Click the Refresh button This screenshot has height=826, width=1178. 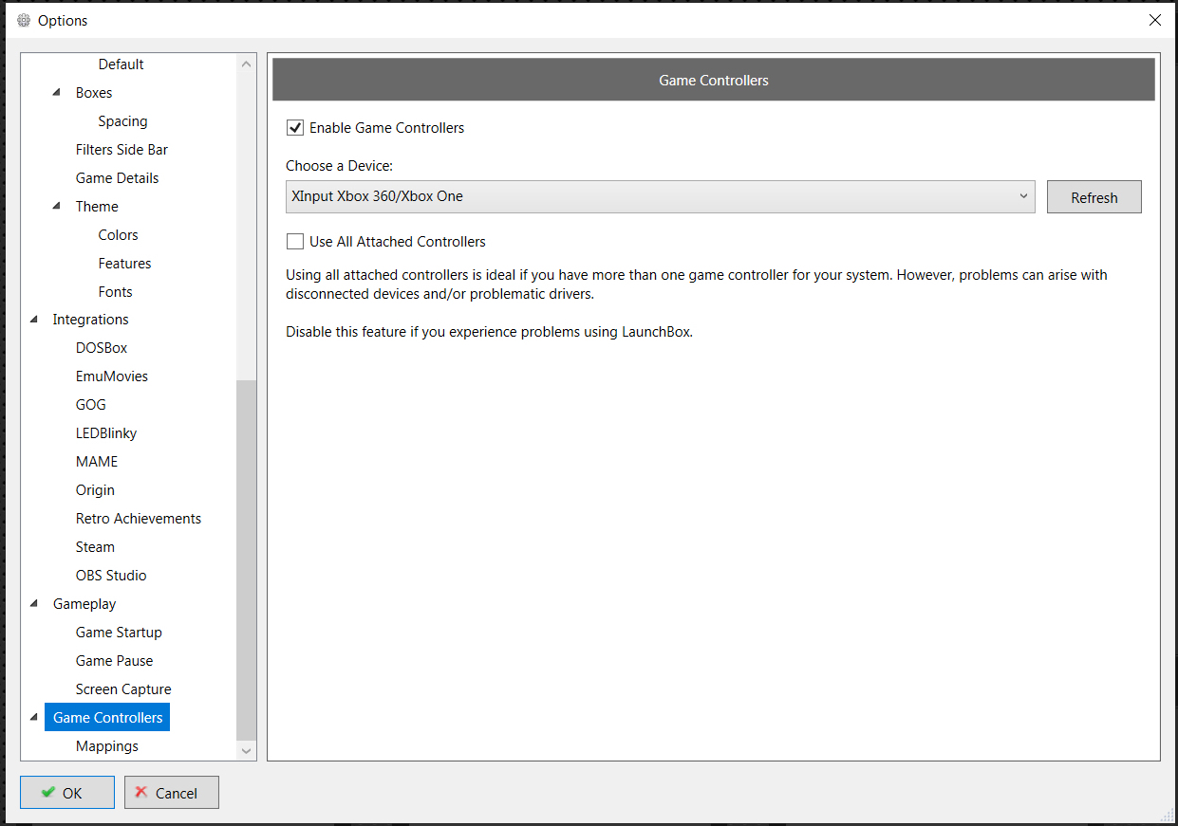(x=1094, y=197)
